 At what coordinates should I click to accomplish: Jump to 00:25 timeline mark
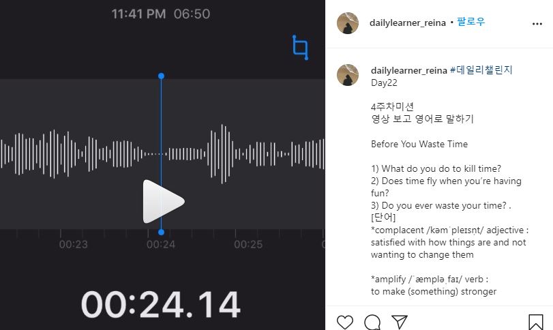coord(248,244)
